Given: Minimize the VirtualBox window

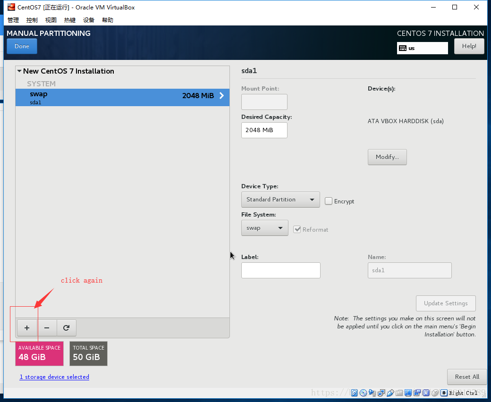Looking at the screenshot, I should (x=433, y=7).
